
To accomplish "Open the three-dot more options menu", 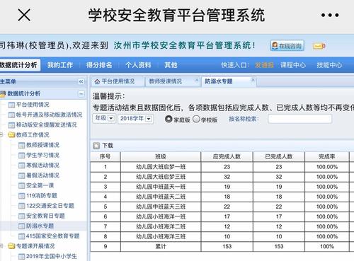I will coord(330,16).
